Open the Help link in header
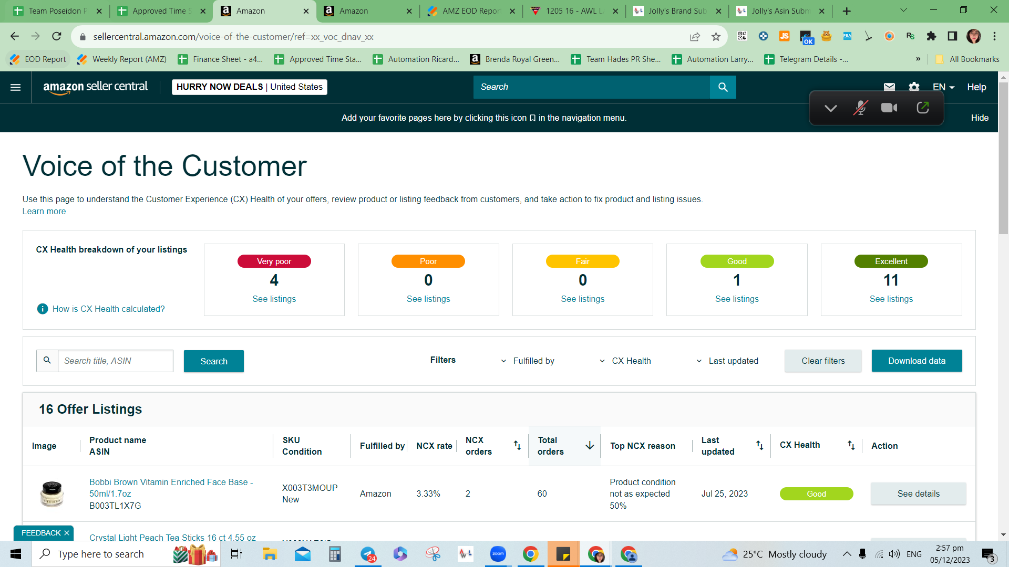 [976, 87]
